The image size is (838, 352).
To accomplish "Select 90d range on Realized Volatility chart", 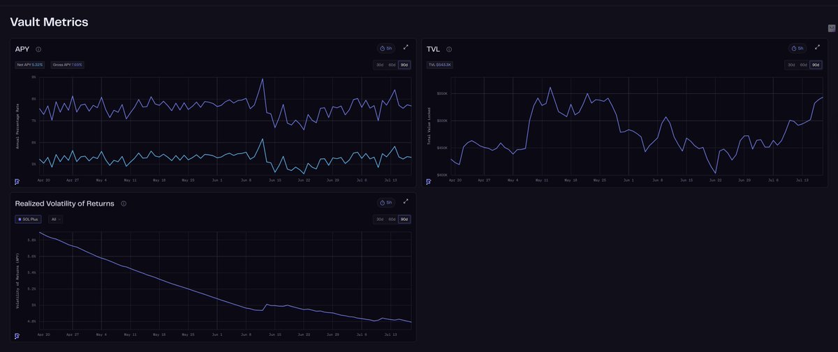I will pos(404,219).
